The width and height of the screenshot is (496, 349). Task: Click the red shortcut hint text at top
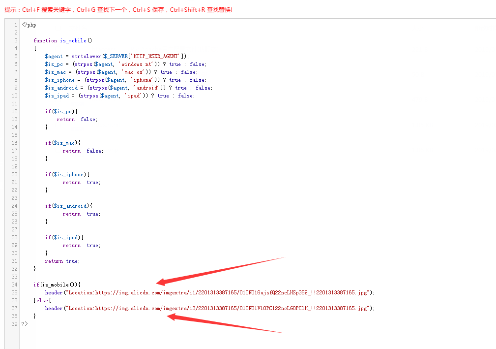click(x=118, y=10)
